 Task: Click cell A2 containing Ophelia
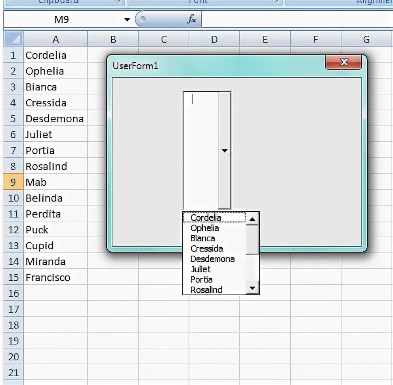pyautogui.click(x=55, y=71)
